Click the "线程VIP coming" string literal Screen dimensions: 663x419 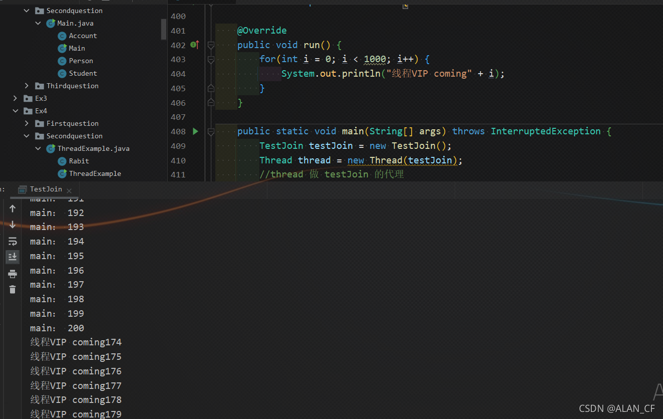point(429,74)
